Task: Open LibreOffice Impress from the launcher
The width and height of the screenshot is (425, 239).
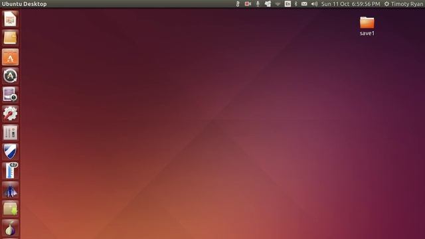Action: pyautogui.click(x=11, y=19)
